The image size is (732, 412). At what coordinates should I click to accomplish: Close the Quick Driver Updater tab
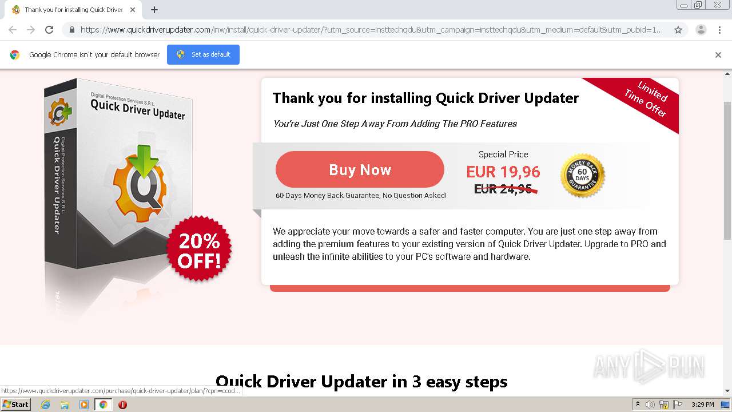click(133, 10)
